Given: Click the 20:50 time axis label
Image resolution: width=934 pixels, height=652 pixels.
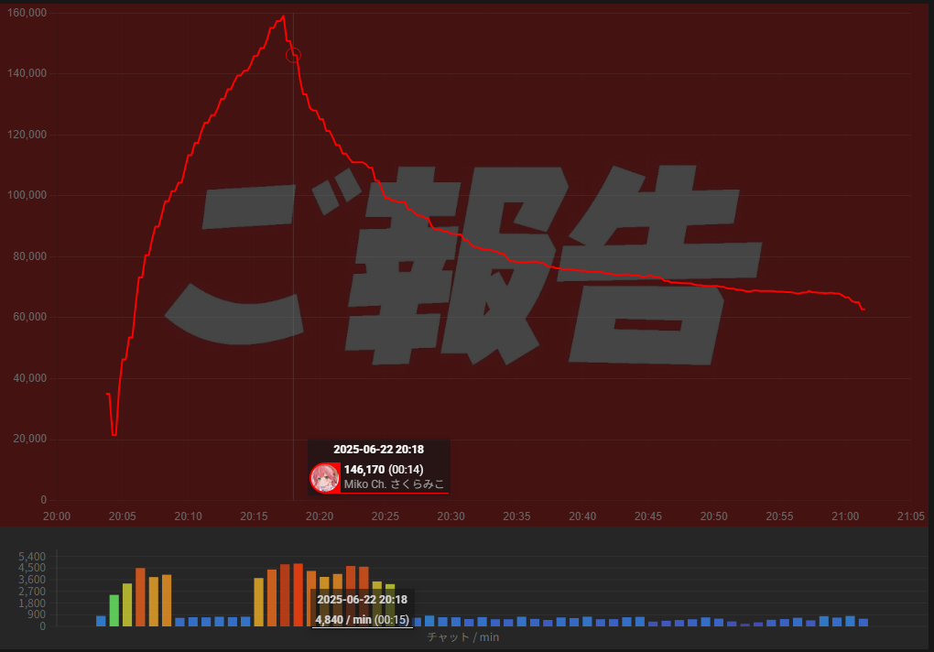Looking at the screenshot, I should (x=713, y=516).
